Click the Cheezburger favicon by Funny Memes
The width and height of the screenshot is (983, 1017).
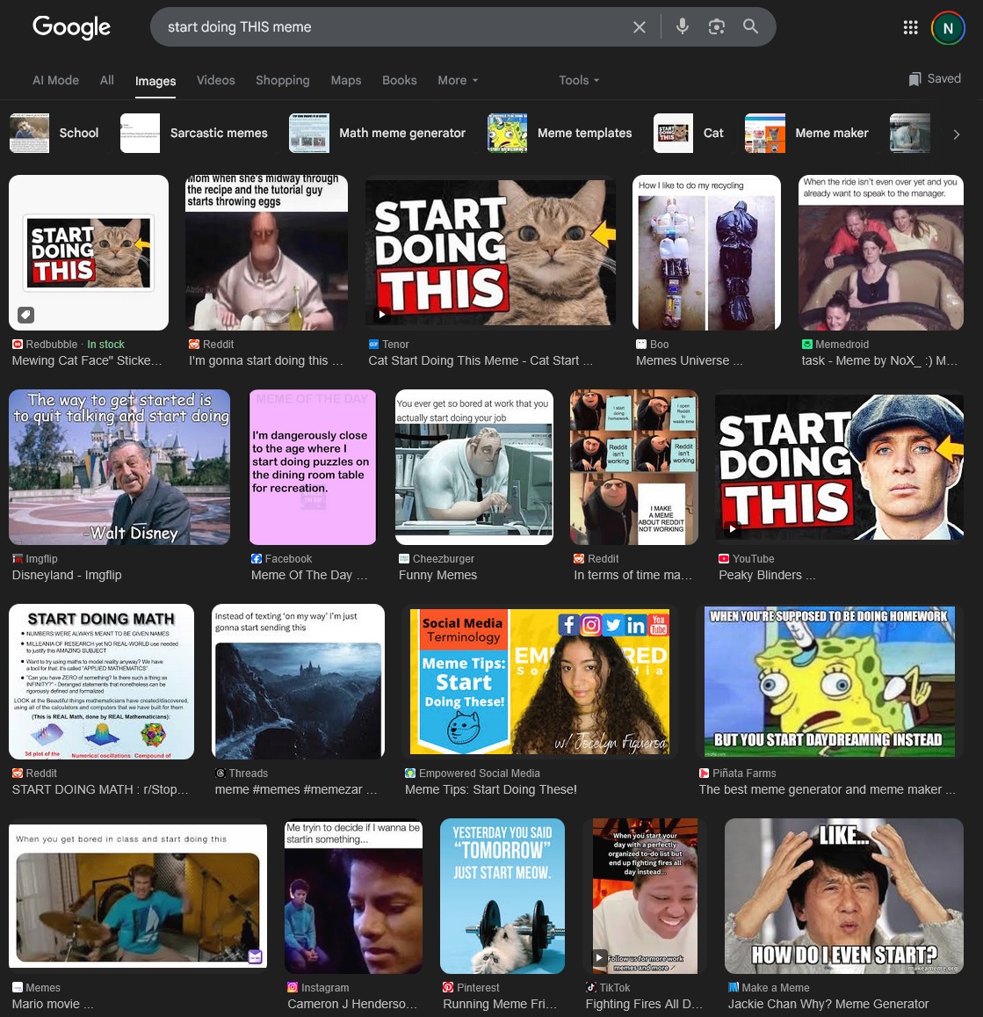[x=404, y=558]
